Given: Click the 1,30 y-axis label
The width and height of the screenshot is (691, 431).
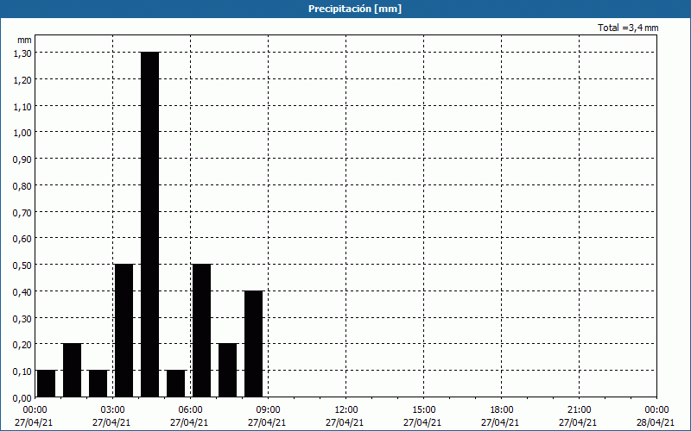Looking at the screenshot, I should point(22,53).
